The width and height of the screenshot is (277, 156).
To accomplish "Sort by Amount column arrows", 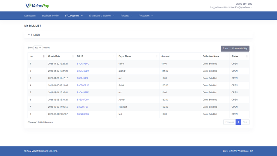I will (199, 56).
